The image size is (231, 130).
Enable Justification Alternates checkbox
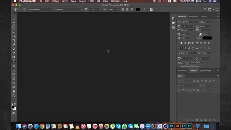(179, 66)
